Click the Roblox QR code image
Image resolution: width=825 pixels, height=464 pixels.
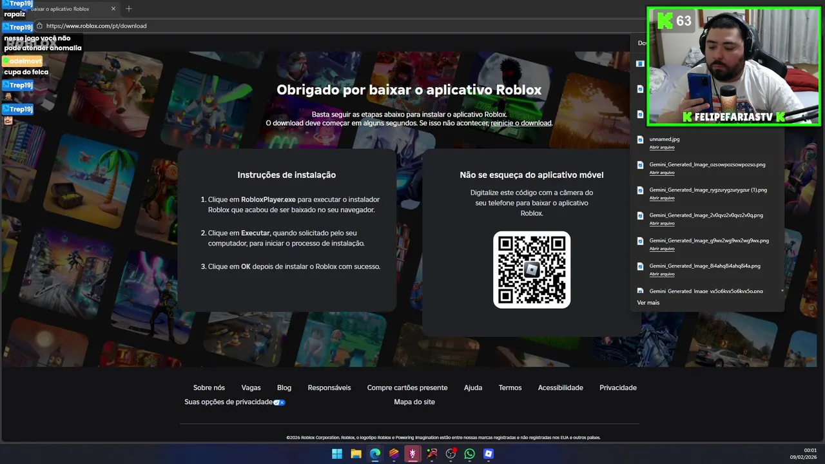click(532, 270)
